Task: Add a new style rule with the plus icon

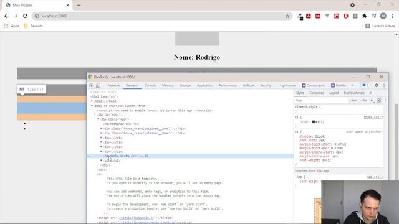Action: (x=372, y=100)
